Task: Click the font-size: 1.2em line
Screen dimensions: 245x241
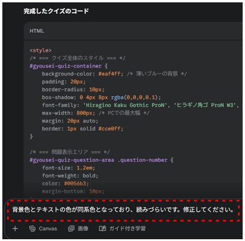Action: [x=68, y=168]
